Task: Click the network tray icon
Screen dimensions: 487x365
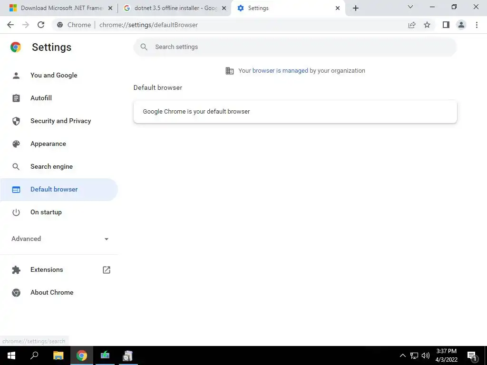Action: [414, 355]
